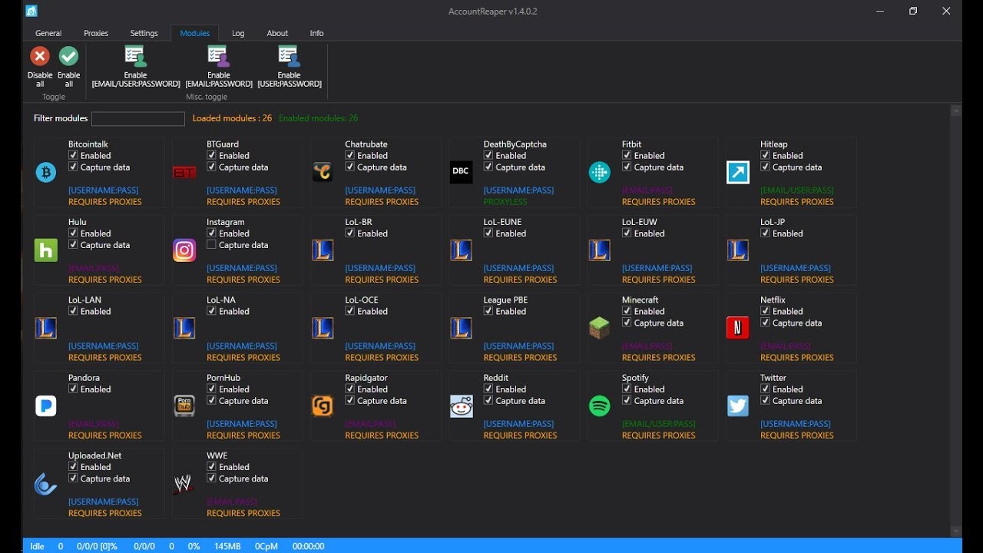Open the Settings tab
Image resolution: width=983 pixels, height=553 pixels.
(x=144, y=33)
